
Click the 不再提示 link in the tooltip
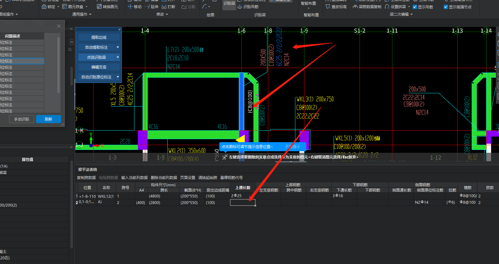pyautogui.click(x=293, y=147)
